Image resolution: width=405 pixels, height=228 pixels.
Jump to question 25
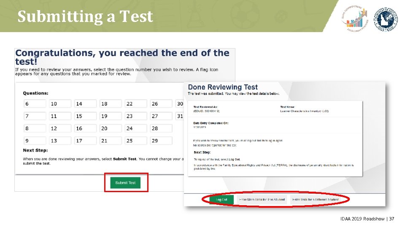pos(136,141)
